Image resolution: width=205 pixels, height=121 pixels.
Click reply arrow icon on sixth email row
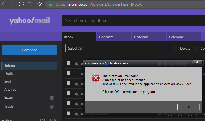pyautogui.click(x=77, y=114)
